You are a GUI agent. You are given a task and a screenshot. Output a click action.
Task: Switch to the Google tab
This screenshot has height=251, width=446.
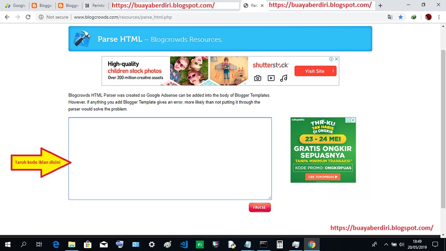coord(15,6)
